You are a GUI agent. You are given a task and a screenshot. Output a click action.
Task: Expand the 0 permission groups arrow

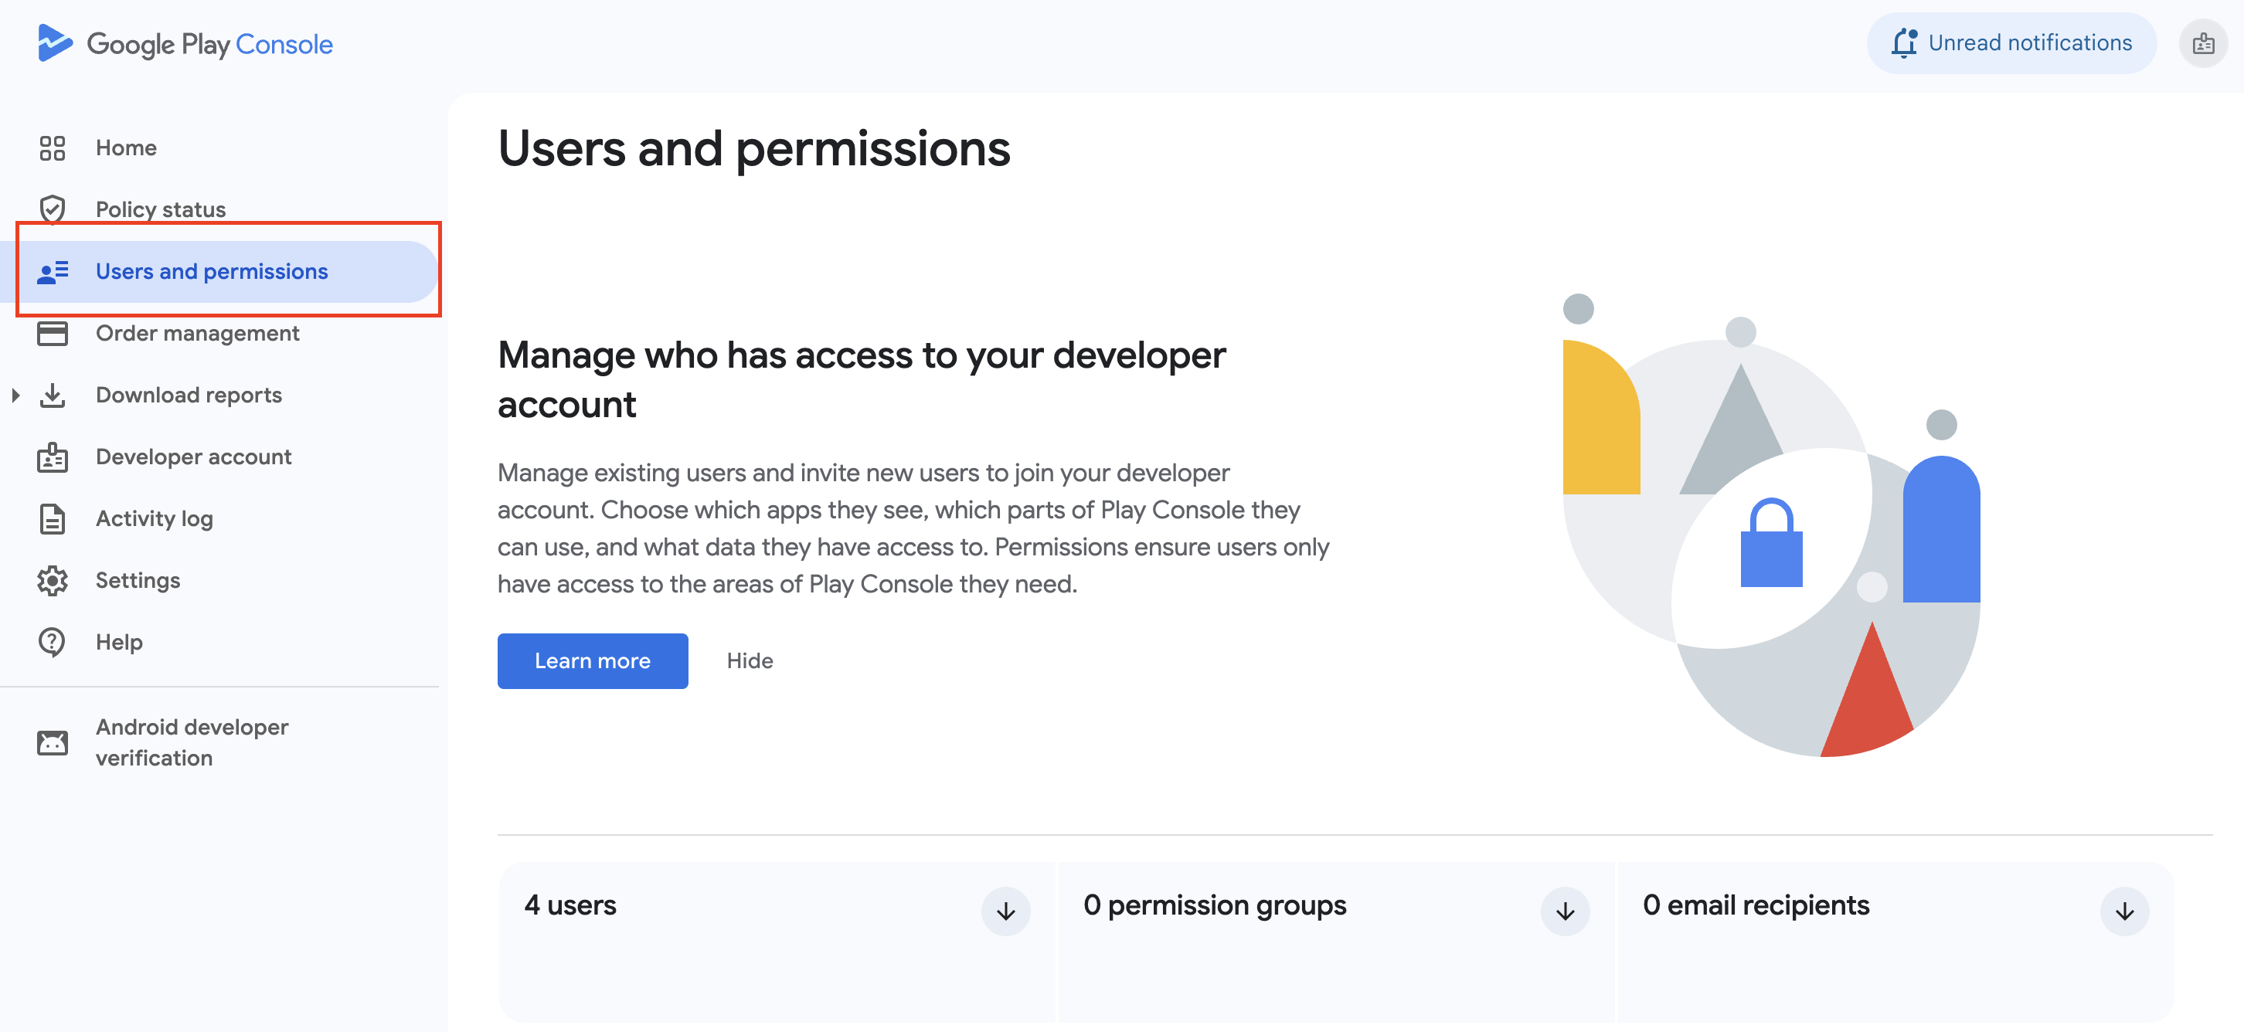[x=1565, y=911]
